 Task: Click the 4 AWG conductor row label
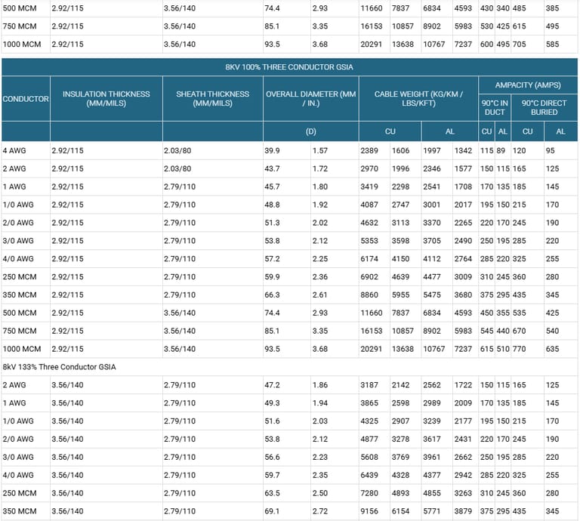(14, 151)
